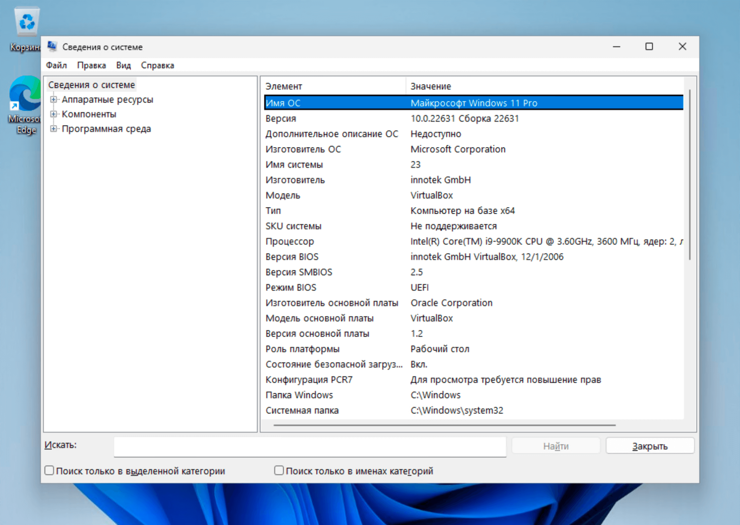
Task: Enable search only in category names
Action: (279, 470)
